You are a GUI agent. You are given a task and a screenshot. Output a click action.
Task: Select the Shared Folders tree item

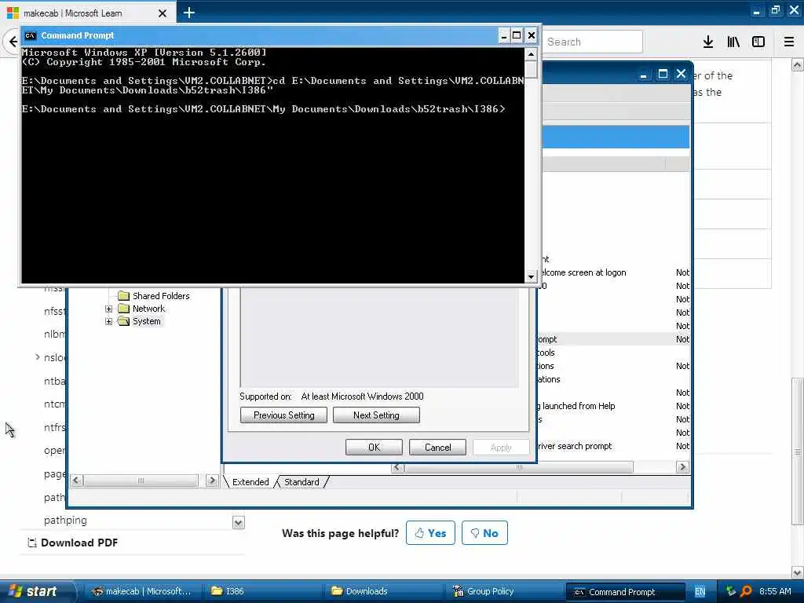coord(161,295)
